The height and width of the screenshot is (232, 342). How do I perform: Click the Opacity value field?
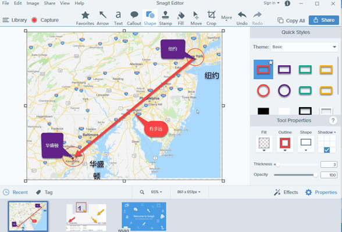(329, 175)
